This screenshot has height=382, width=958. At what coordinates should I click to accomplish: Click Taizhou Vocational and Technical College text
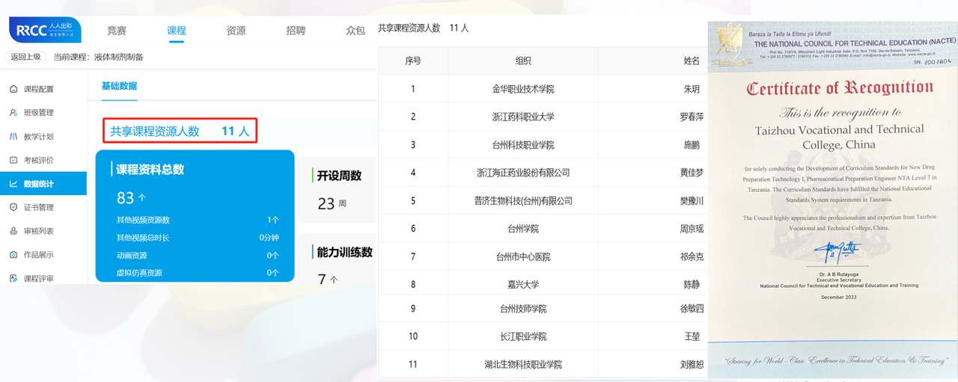point(840,138)
